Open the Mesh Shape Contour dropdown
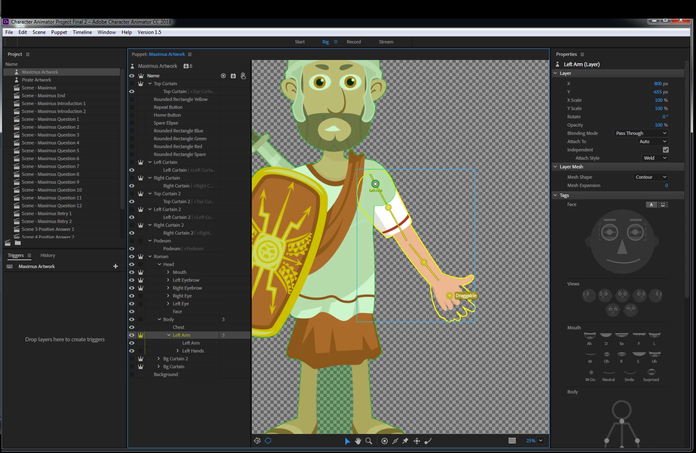This screenshot has width=696, height=453. coord(651,177)
